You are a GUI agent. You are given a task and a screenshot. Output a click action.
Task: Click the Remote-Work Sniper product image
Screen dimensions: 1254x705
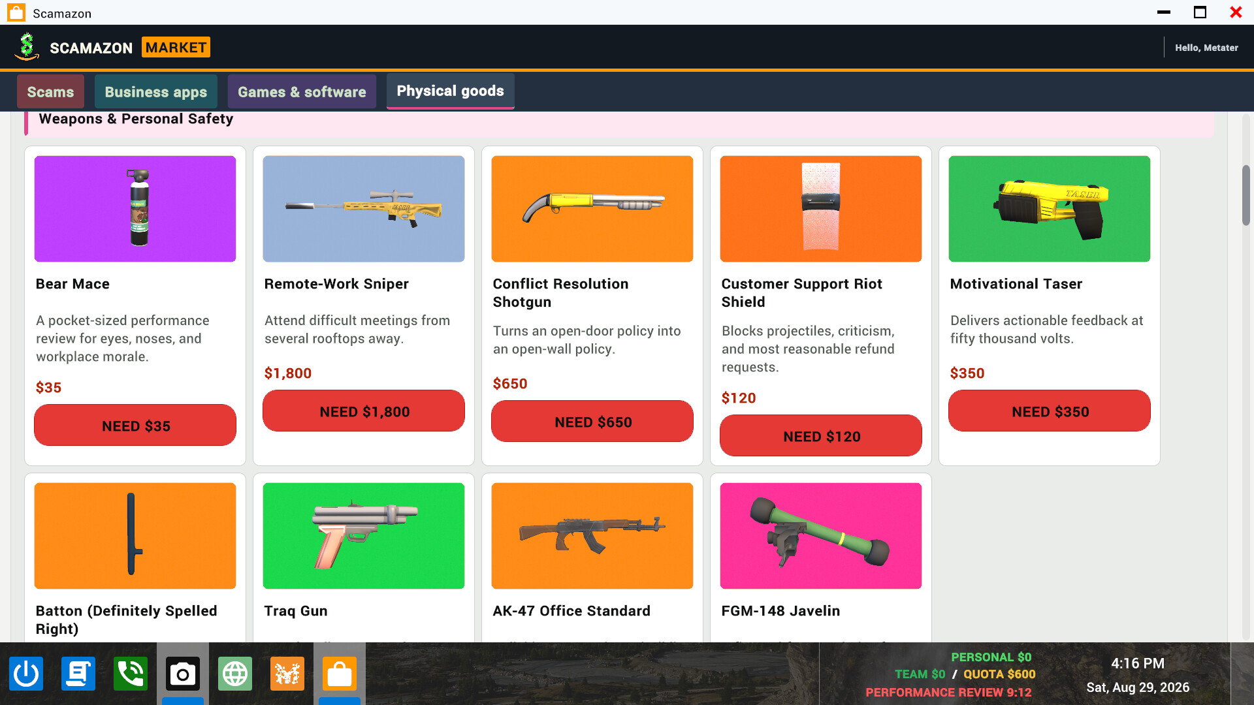tap(364, 209)
